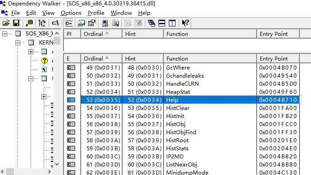
Task: Open the File menu
Action: (15, 13)
